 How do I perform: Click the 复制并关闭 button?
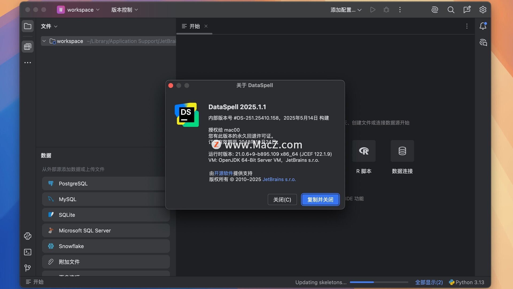(320, 200)
